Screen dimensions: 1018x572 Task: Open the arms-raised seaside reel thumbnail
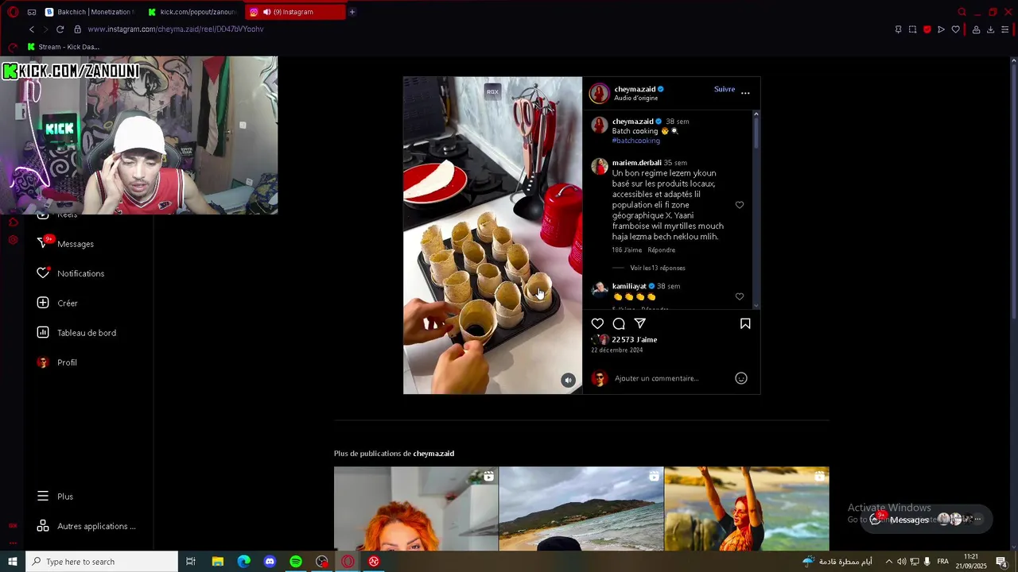(x=747, y=508)
